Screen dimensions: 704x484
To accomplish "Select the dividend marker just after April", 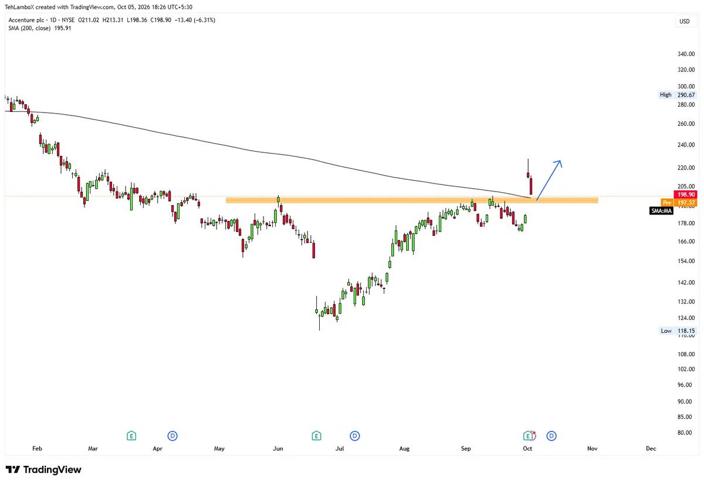I will coord(172,435).
